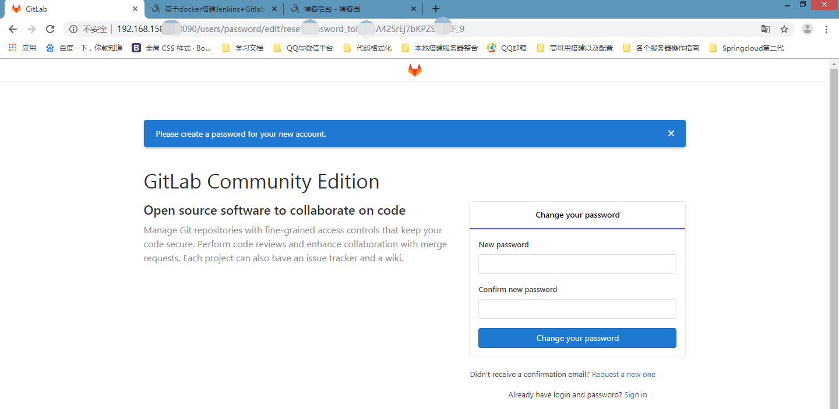Open the 代码格式化 bookmark folder
Viewport: 839px width, 409px height.
(368, 48)
